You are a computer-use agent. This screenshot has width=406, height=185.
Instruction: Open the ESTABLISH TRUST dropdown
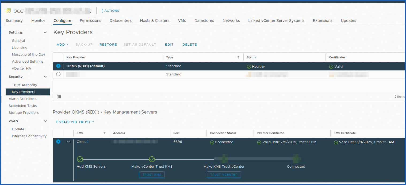coord(75,122)
